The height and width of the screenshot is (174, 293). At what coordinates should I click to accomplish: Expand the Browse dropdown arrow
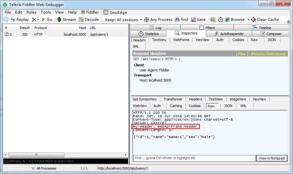(x=248, y=20)
